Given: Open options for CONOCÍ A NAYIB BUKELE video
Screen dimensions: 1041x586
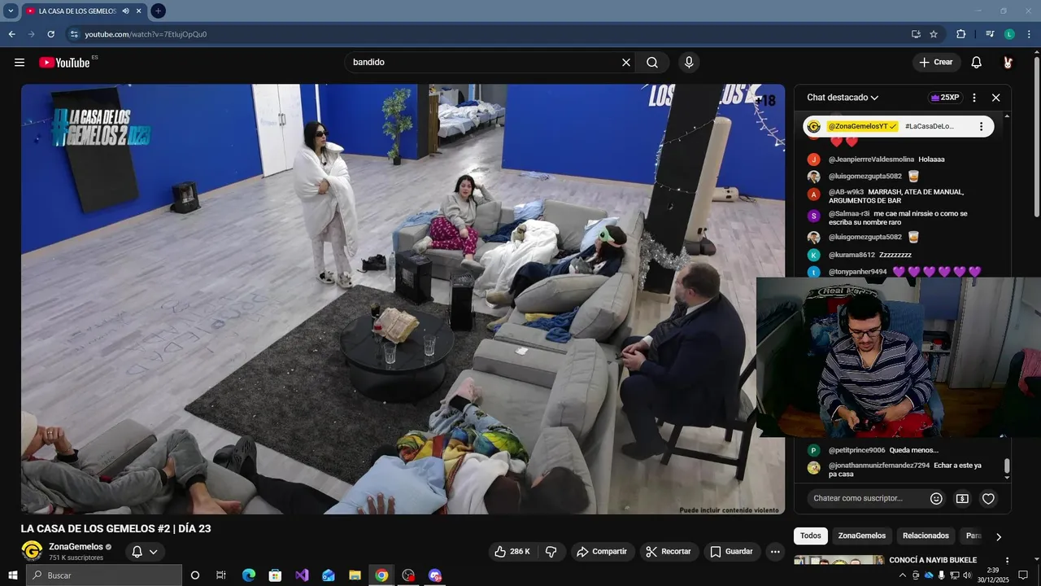Looking at the screenshot, I should click(x=1007, y=561).
